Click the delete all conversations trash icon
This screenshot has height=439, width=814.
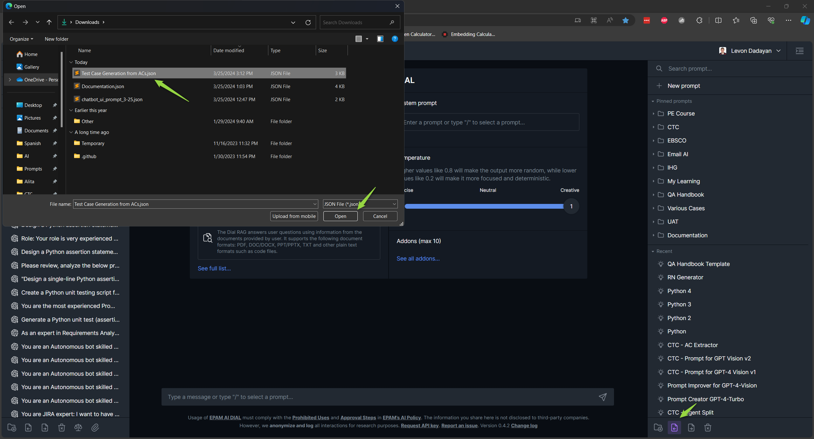62,428
